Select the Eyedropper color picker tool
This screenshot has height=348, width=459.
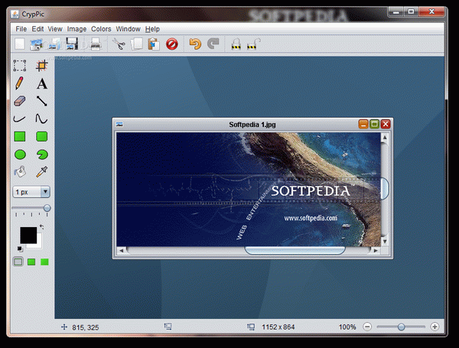(x=41, y=172)
